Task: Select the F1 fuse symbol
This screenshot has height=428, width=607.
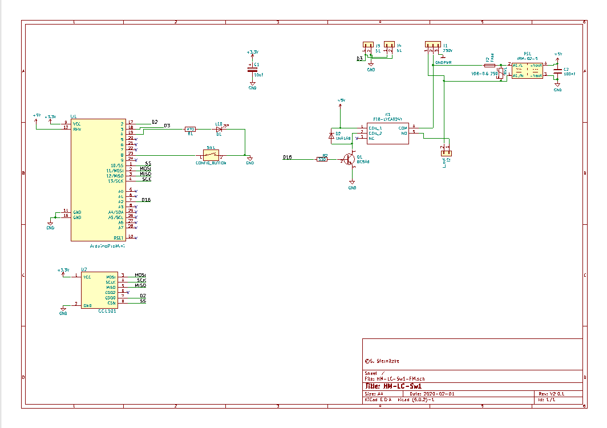Action: click(489, 66)
